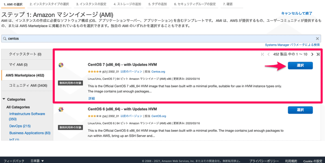Open 日本語 language dropdown

pos(37,161)
